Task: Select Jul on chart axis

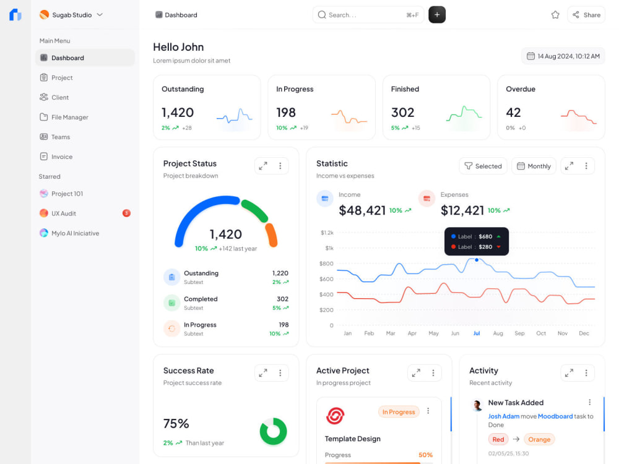Action: tap(477, 333)
